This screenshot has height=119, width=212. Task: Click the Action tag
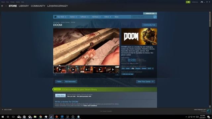128,68
